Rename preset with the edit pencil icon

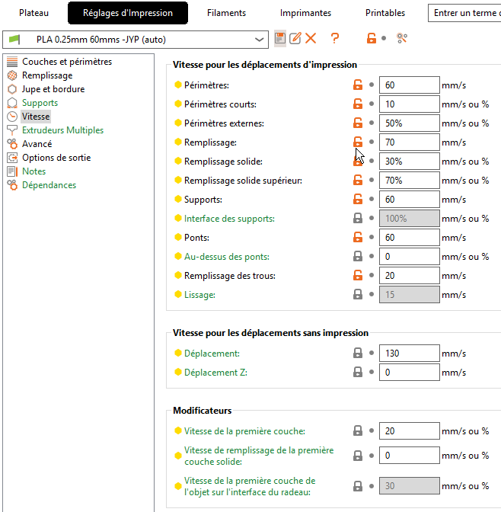(295, 39)
